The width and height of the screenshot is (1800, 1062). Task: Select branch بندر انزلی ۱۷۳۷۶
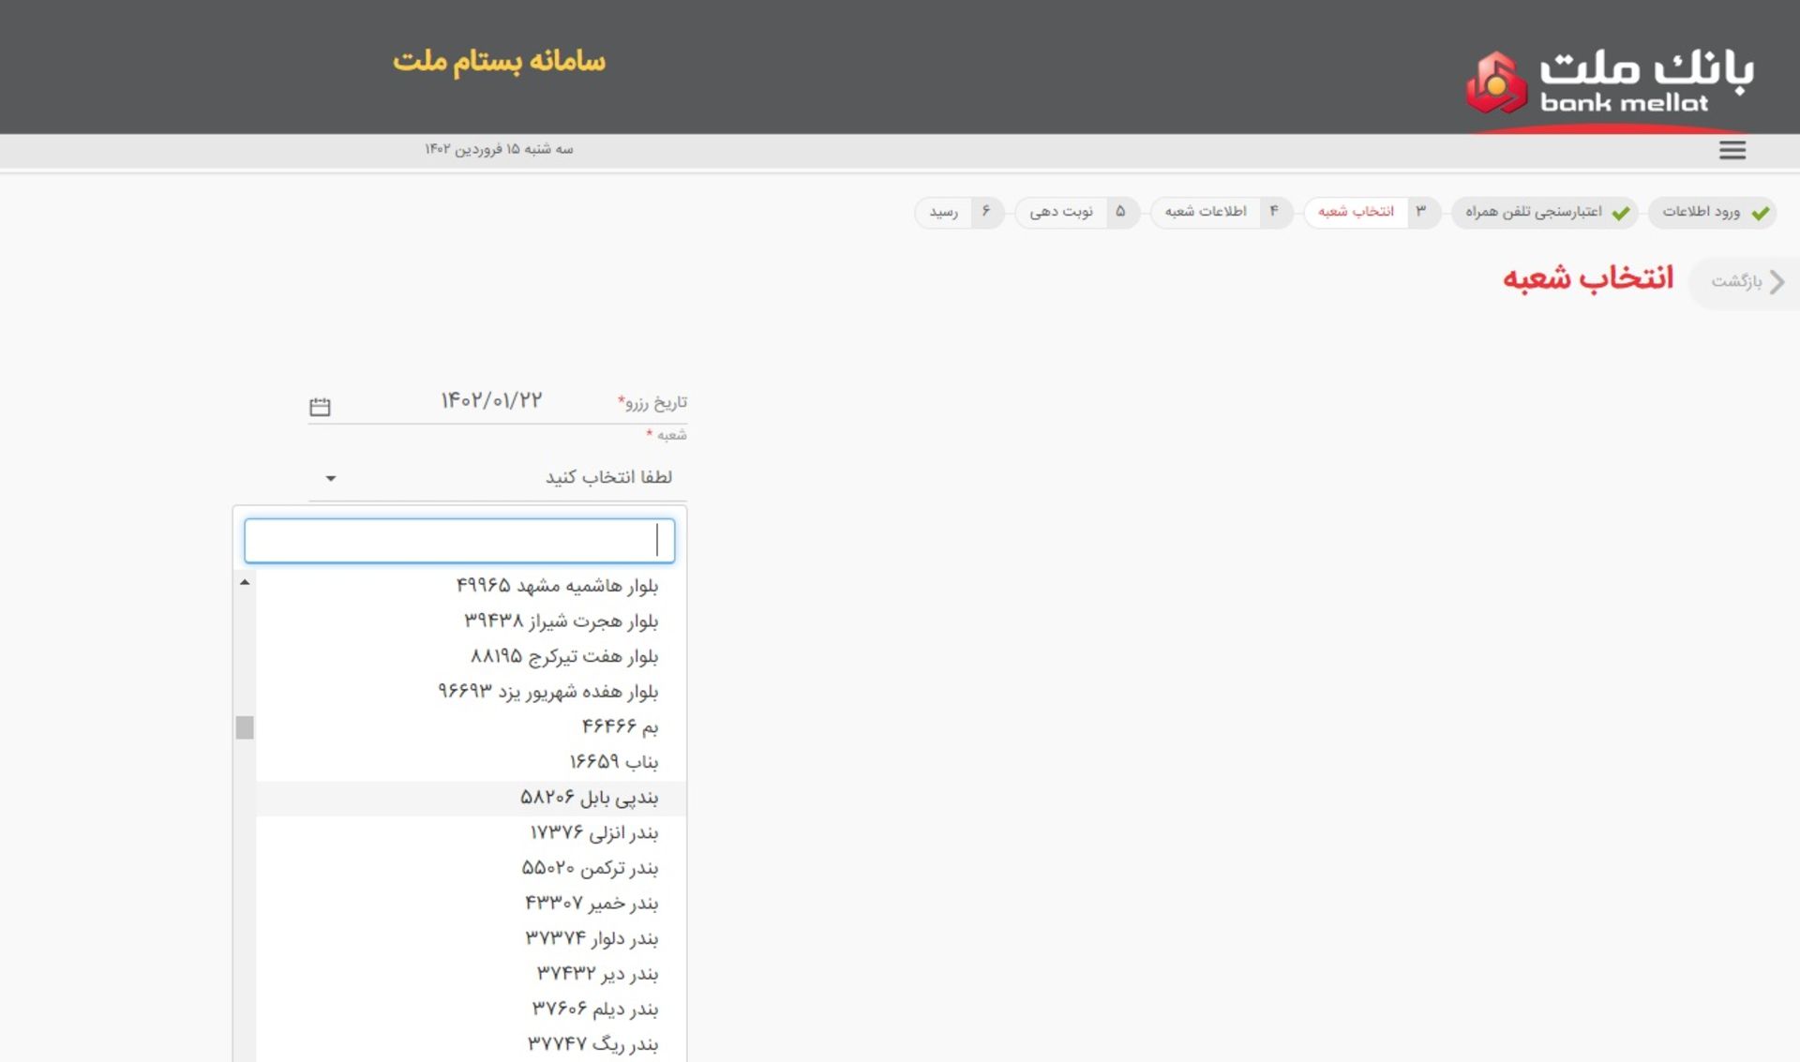(x=471, y=832)
